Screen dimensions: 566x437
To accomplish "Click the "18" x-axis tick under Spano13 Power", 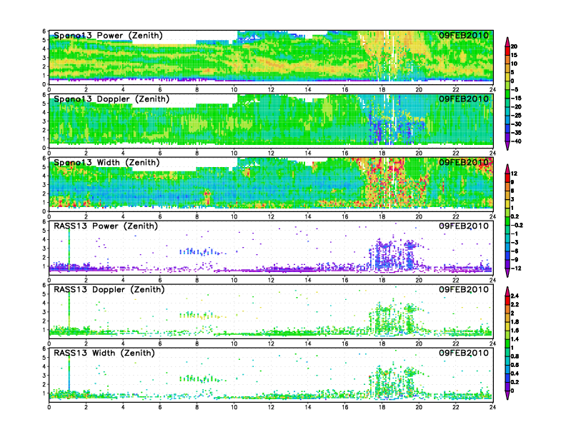I will 382,89.
